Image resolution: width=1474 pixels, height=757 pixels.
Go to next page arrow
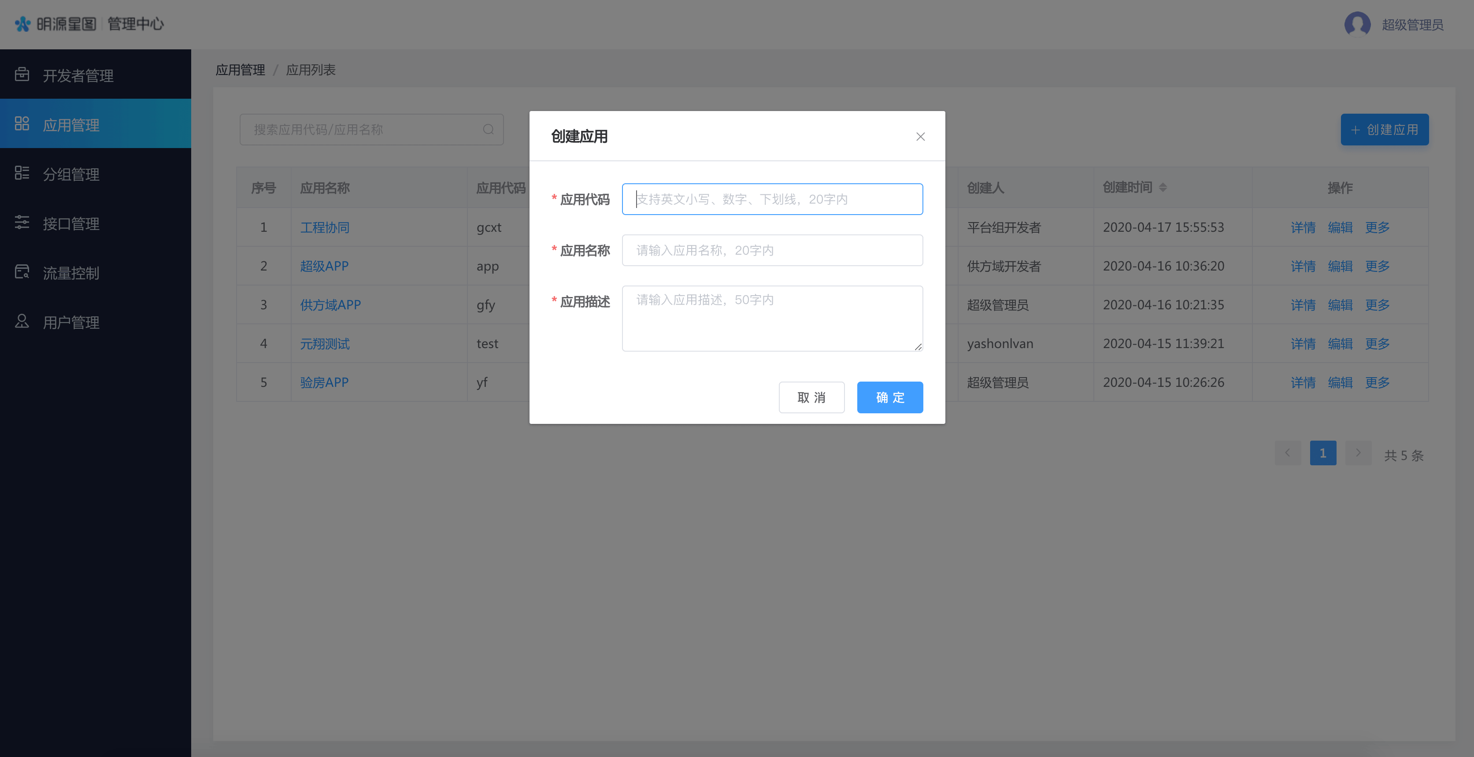(x=1358, y=453)
